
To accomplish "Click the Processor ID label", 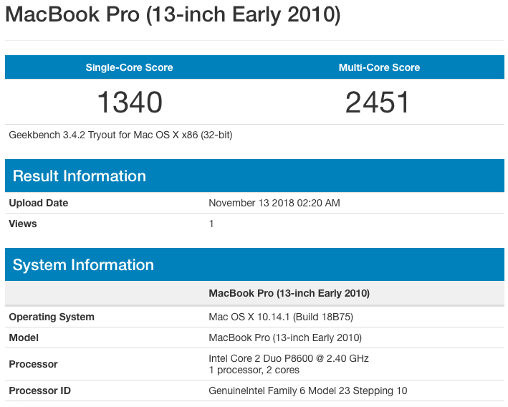I will (39, 391).
